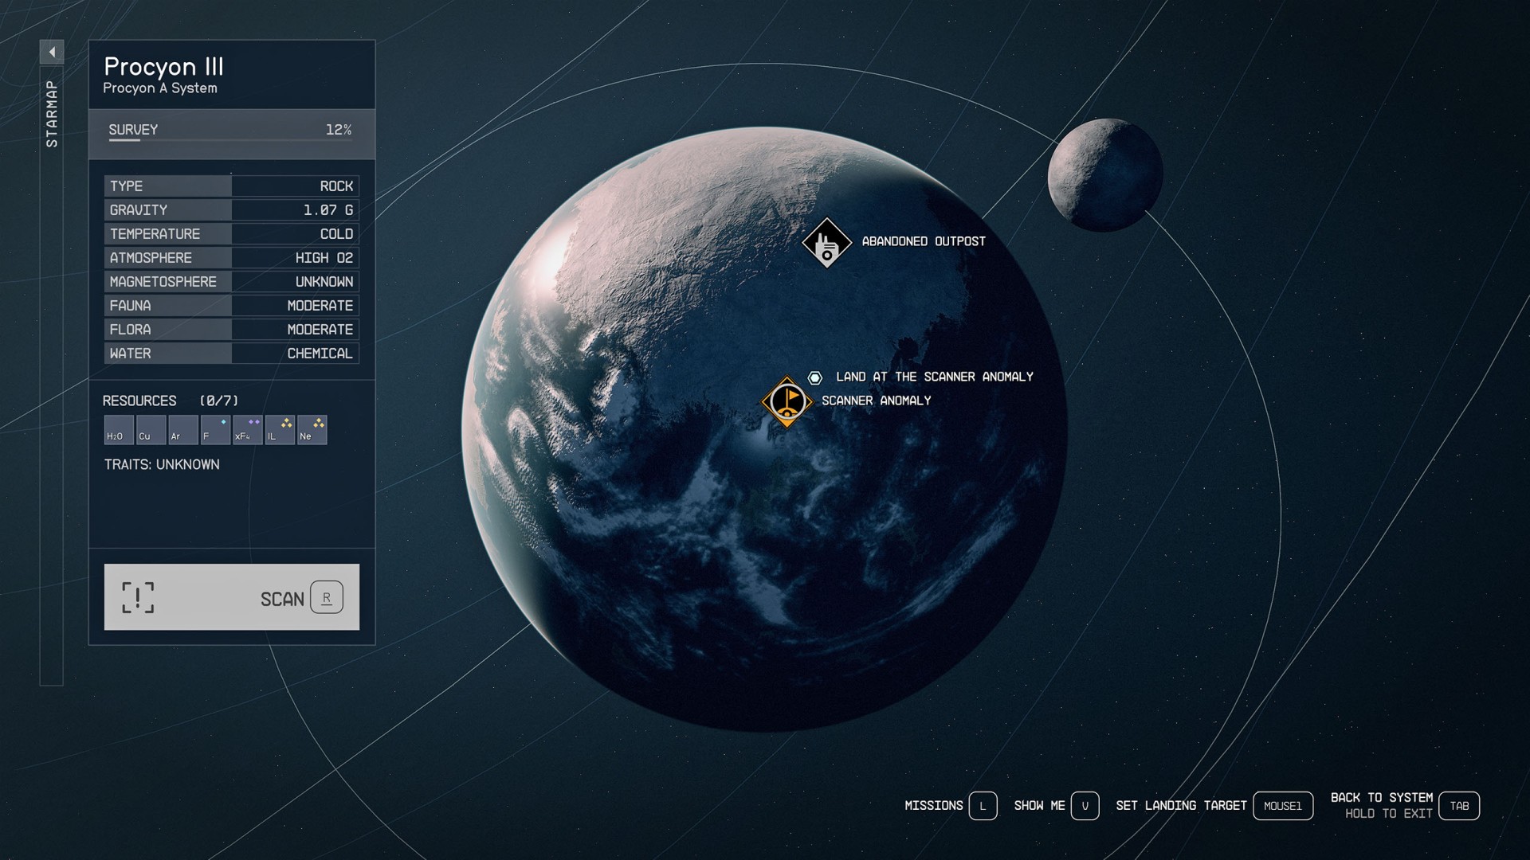This screenshot has width=1530, height=860.
Task: Click SET LANDING TARGET MOUSE1 prompt
Action: coord(1283,806)
